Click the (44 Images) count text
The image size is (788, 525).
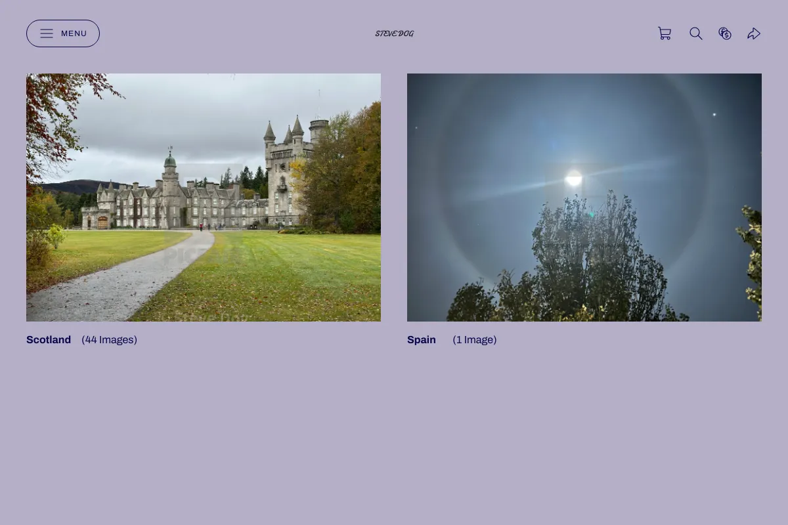click(x=109, y=340)
